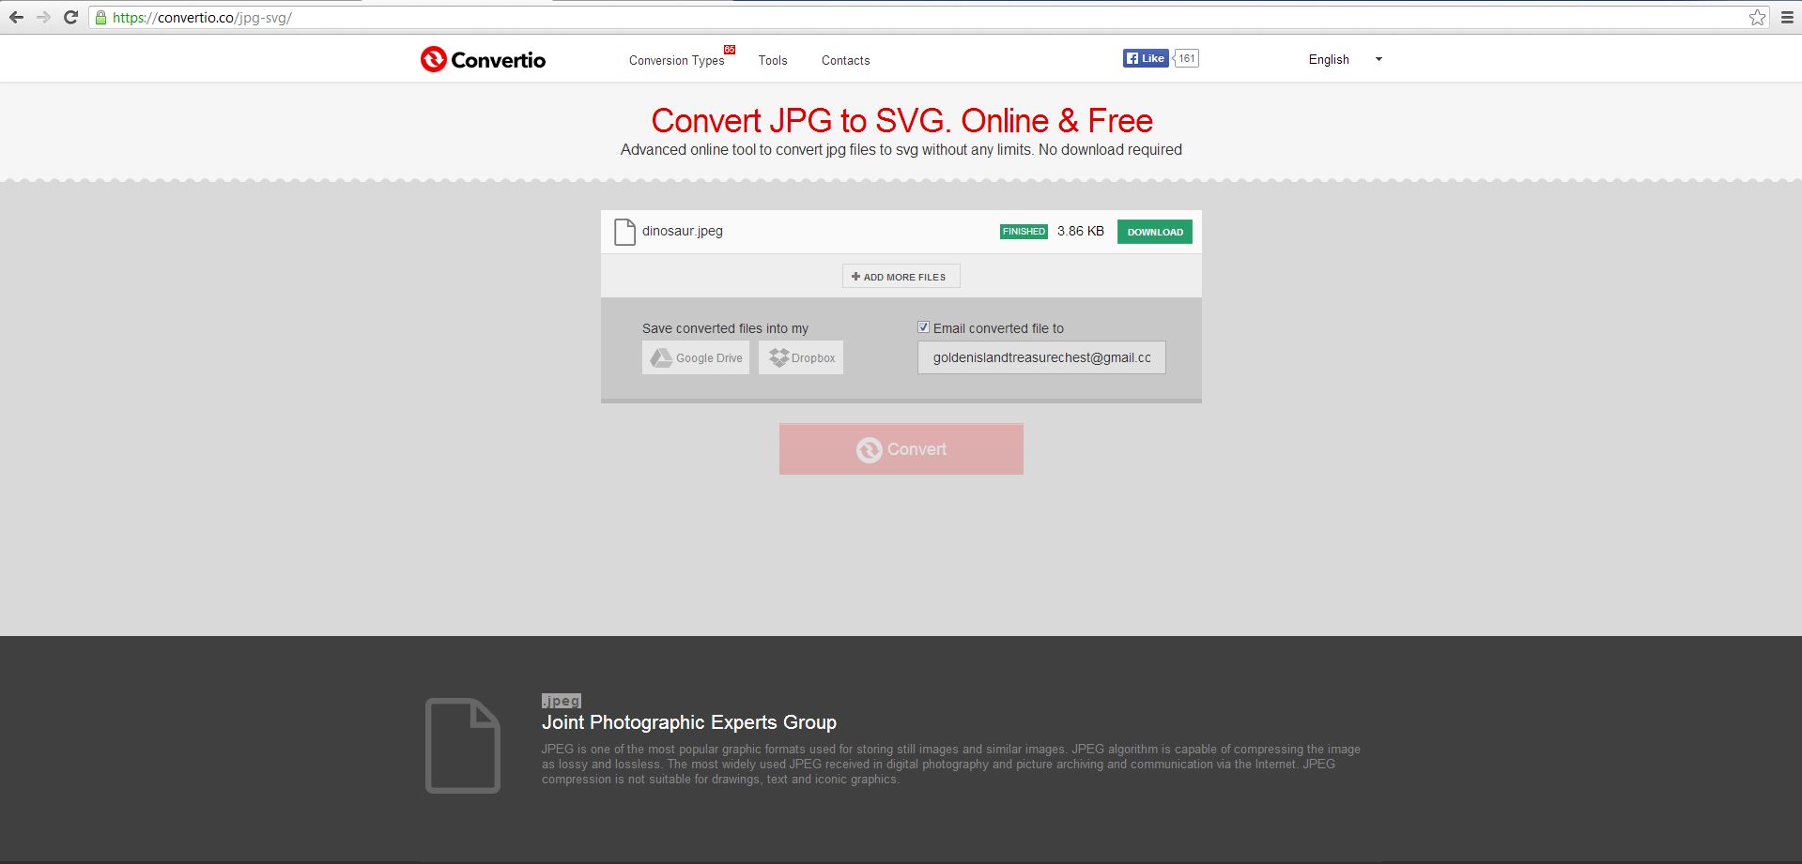
Task: Expand the English language dropdown
Action: 1345,59
